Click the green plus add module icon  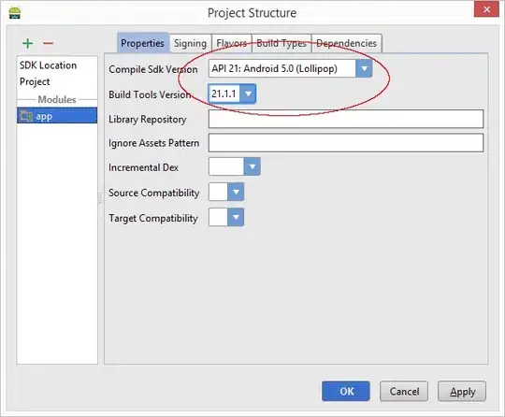tap(28, 43)
